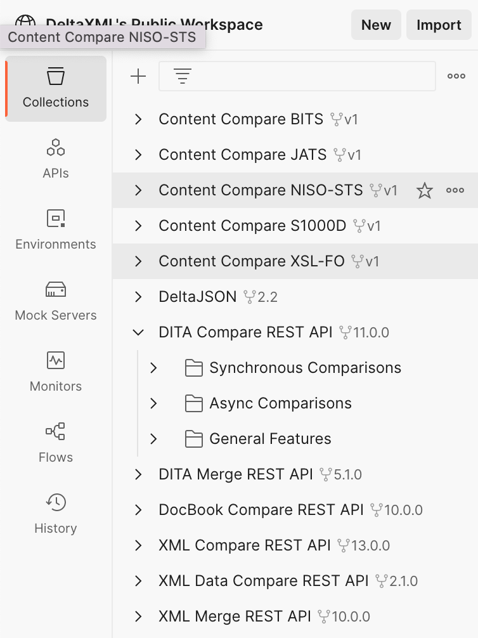Collapse the DITA Compare REST API collection

tap(138, 332)
